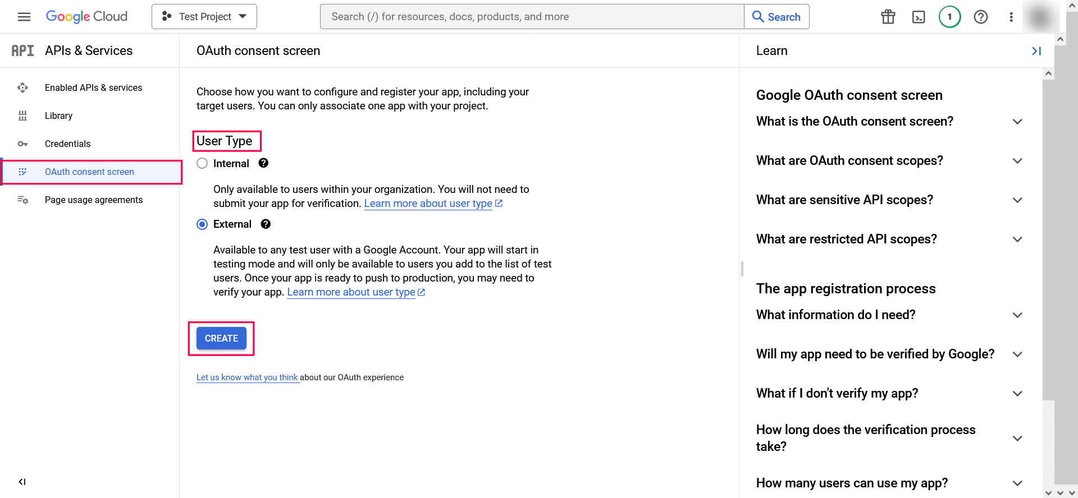Select the External user type radio
This screenshot has width=1078, height=498.
(202, 224)
